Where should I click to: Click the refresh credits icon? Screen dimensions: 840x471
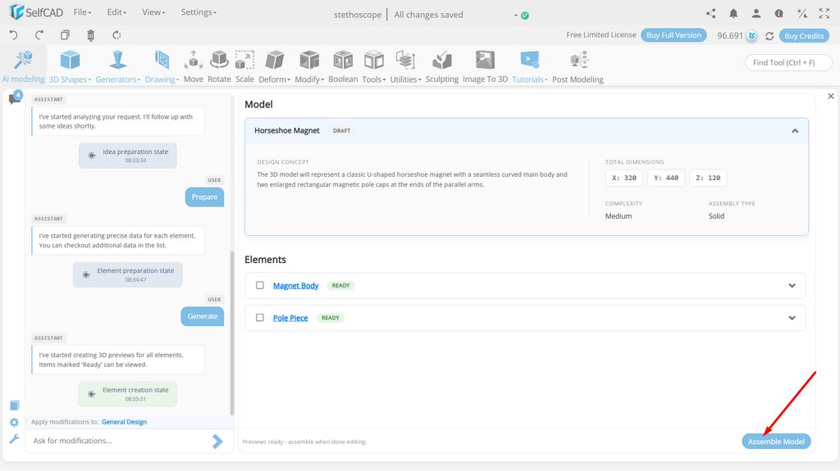tap(769, 36)
